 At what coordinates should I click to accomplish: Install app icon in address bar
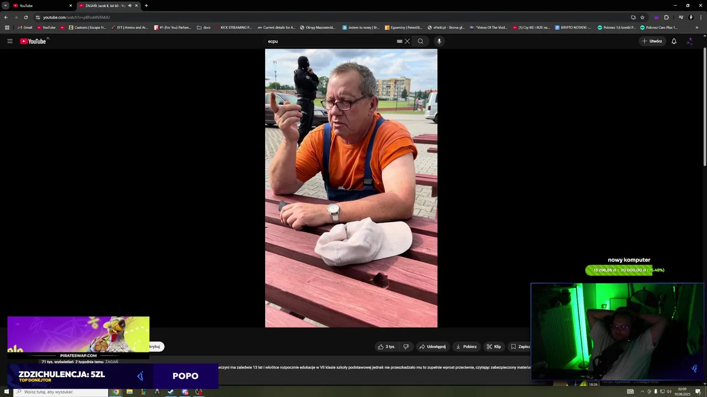(633, 17)
